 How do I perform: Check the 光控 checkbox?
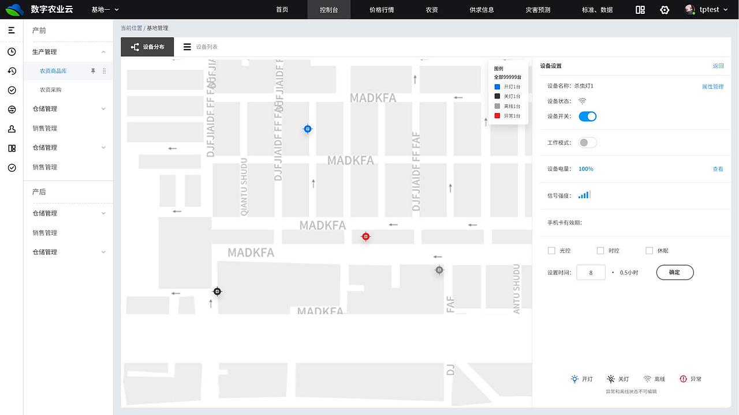551,251
